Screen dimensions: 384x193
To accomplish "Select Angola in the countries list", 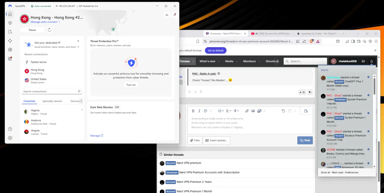I will tap(52, 132).
